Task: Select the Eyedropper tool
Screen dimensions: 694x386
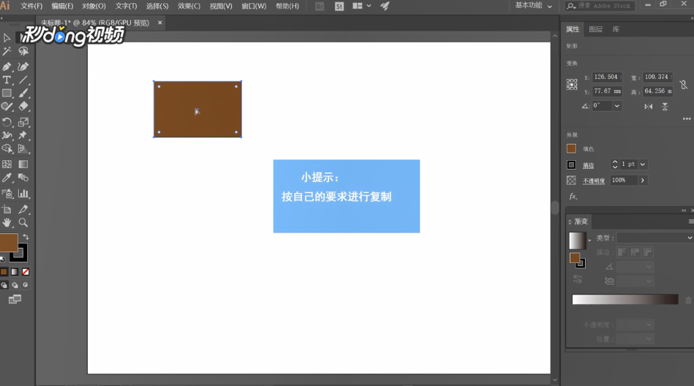Action: point(7,178)
